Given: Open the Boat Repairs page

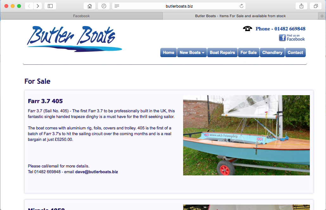Looking at the screenshot, I should pyautogui.click(x=222, y=52).
